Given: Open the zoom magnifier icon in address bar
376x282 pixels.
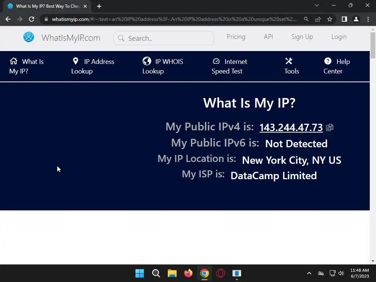Looking at the screenshot, I should coord(306,19).
